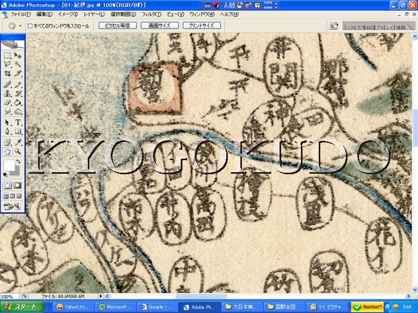This screenshot has width=418, height=313.
Task: Select the Polygonal Lasso tool
Action: pyautogui.click(x=7, y=64)
